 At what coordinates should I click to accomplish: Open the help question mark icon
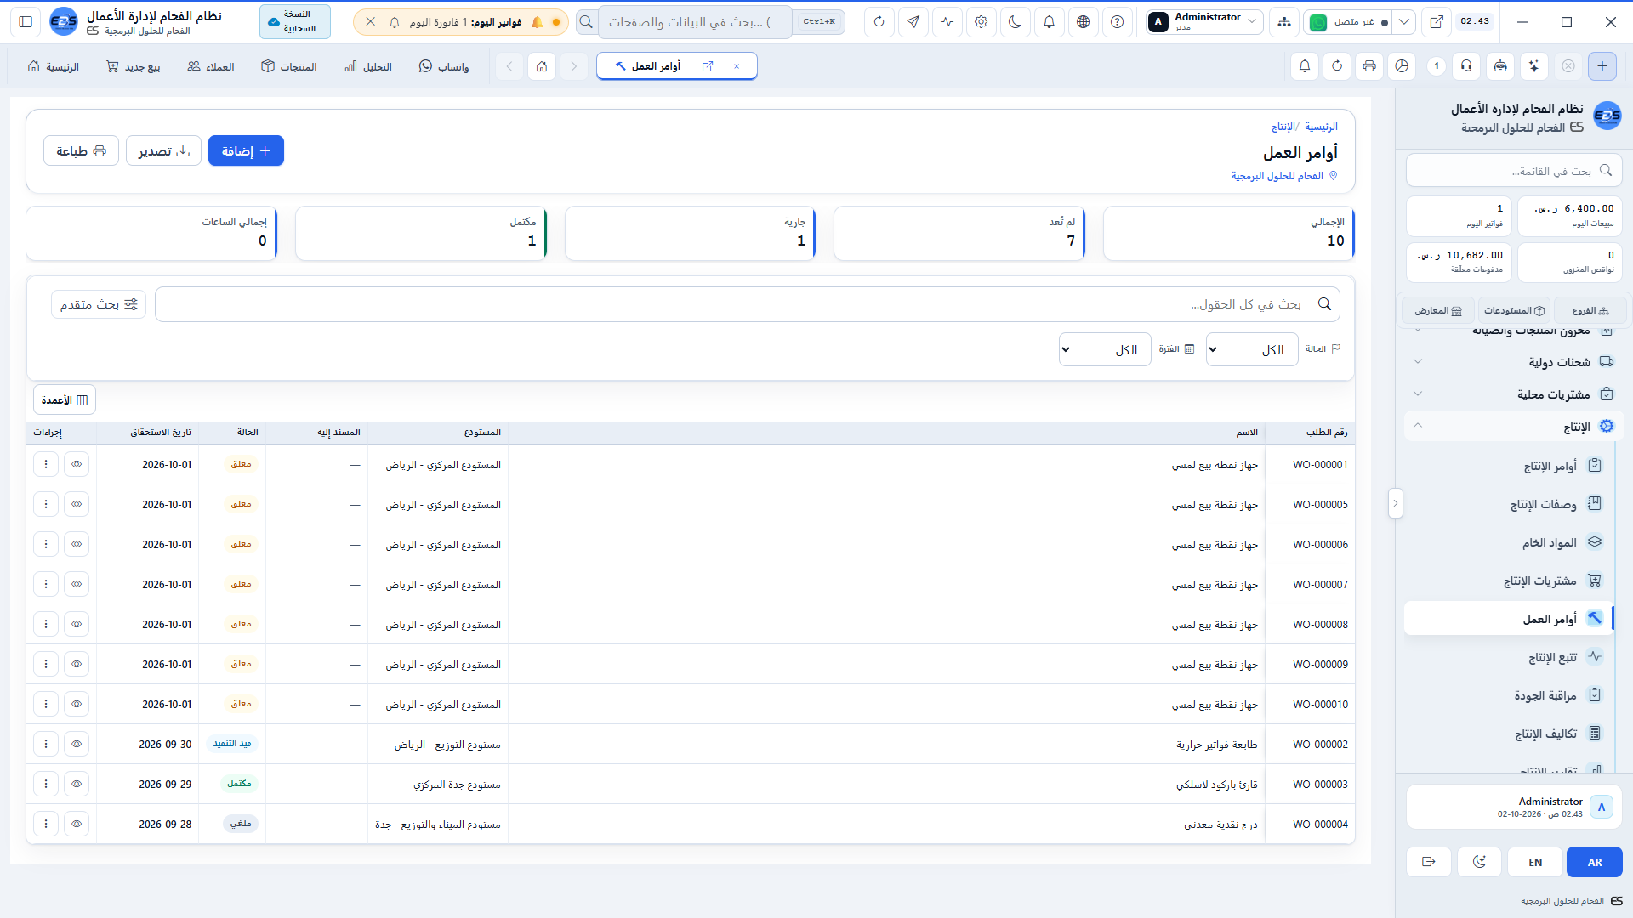pos(1118,22)
